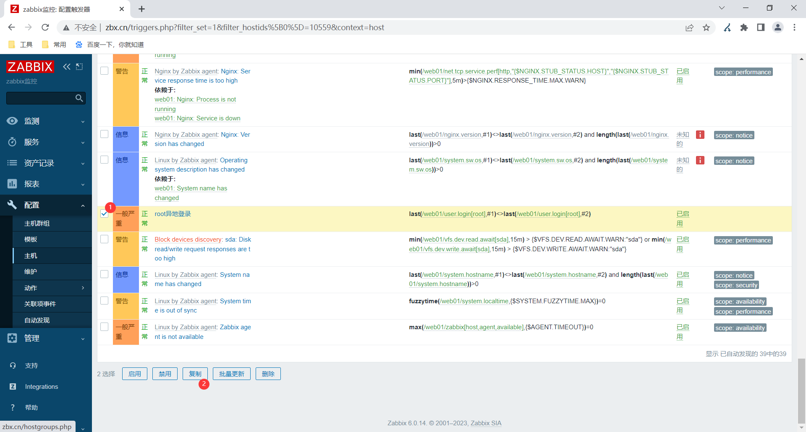
Task: Expand the 管理 menu chevron
Action: click(x=83, y=339)
